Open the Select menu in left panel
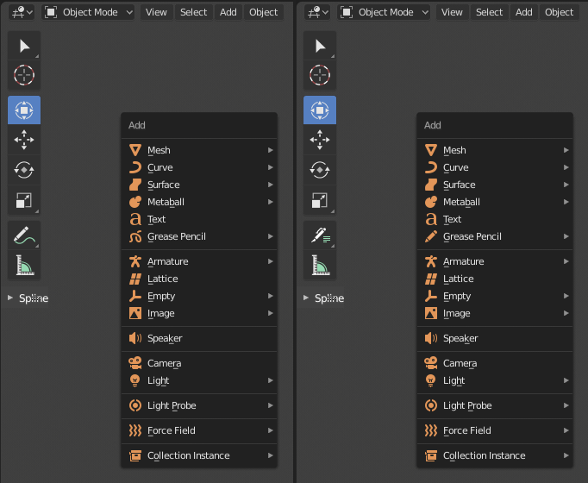The image size is (588, 483). click(193, 12)
